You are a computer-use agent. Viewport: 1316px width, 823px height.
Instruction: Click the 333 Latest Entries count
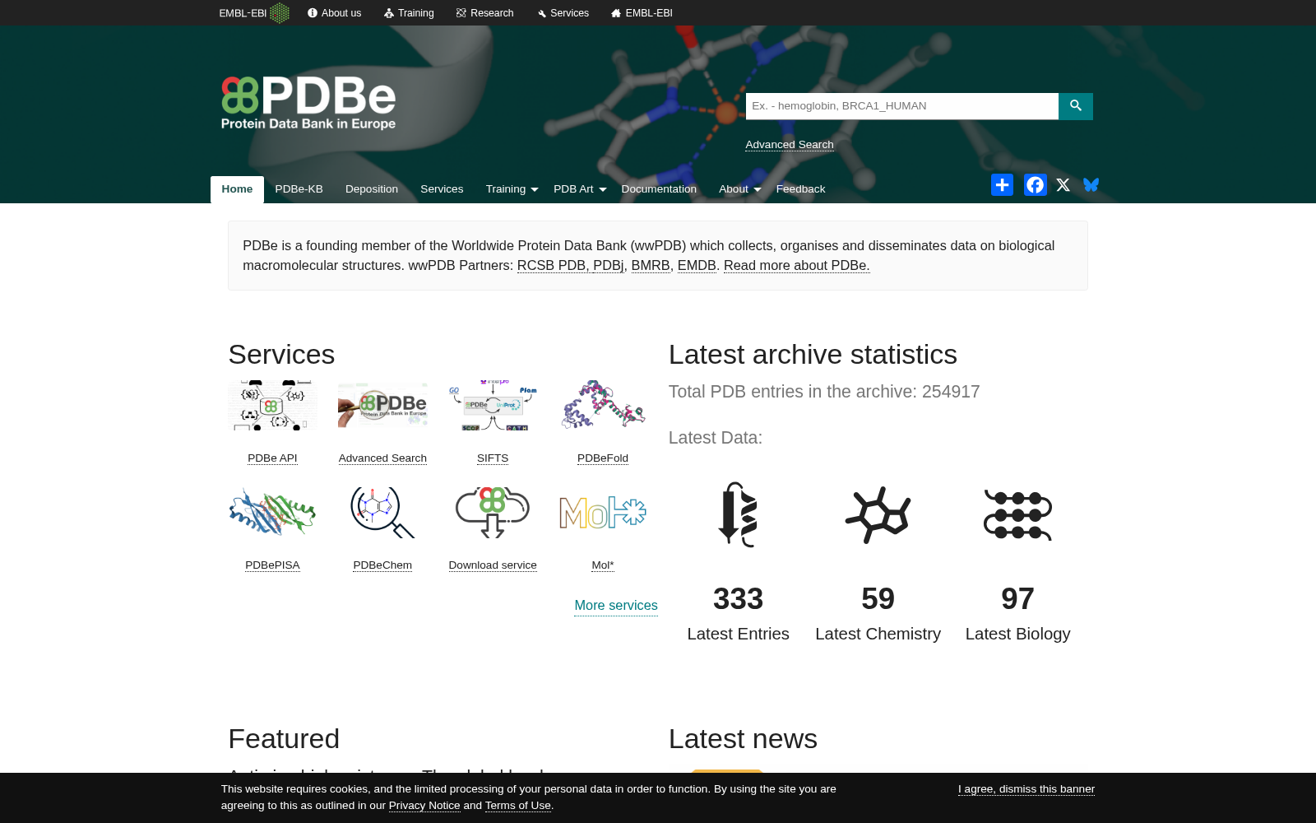pyautogui.click(x=738, y=599)
